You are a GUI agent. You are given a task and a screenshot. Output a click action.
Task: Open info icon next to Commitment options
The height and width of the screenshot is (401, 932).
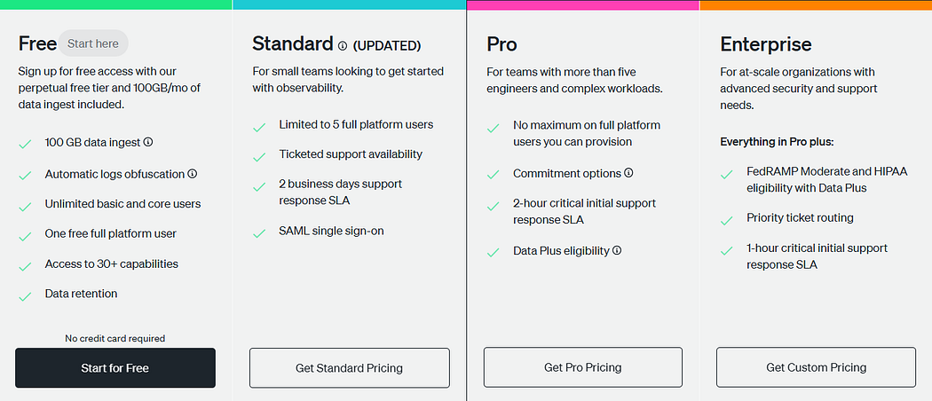(628, 174)
